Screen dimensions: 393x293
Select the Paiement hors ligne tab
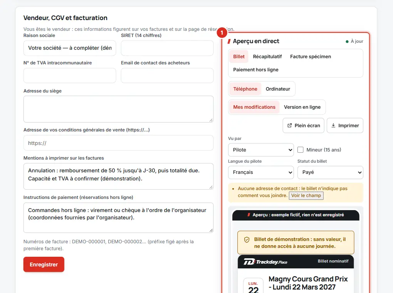pos(256,69)
